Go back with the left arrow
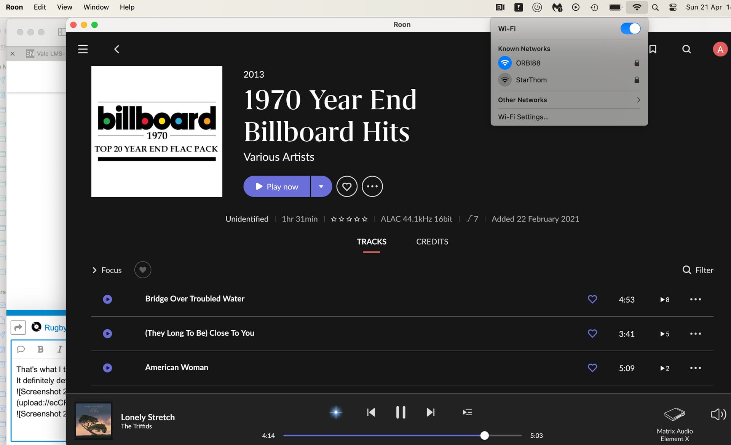Screen dimensions: 731x445 pyautogui.click(x=117, y=49)
